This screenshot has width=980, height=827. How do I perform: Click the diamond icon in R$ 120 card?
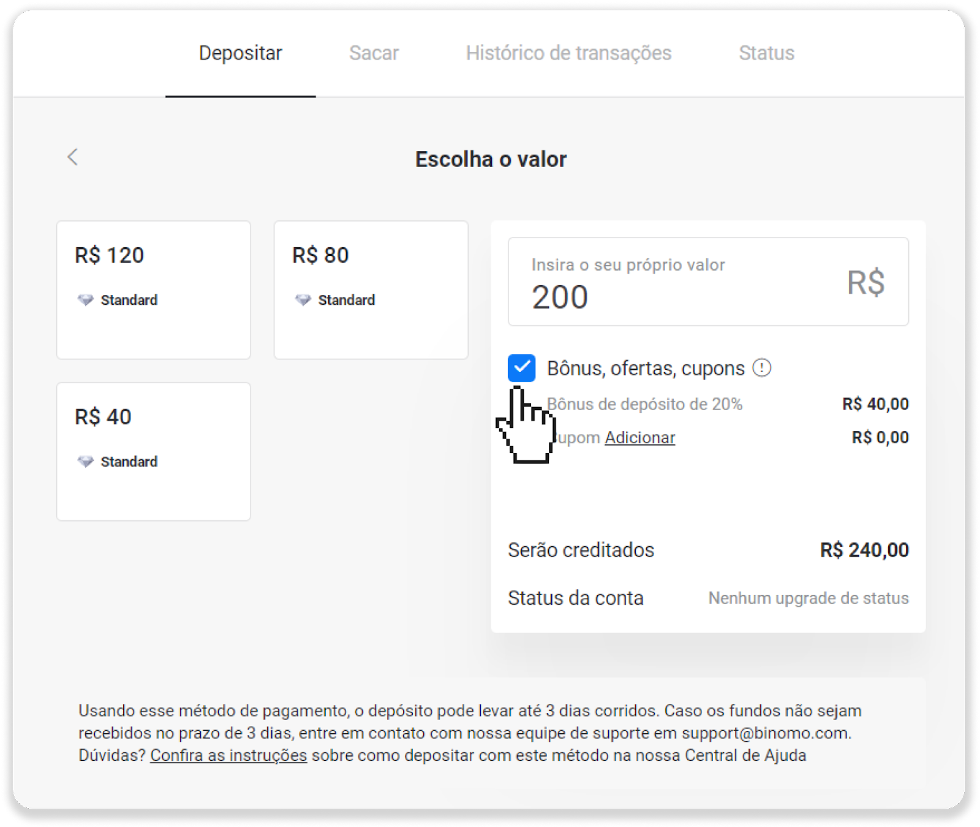85,300
